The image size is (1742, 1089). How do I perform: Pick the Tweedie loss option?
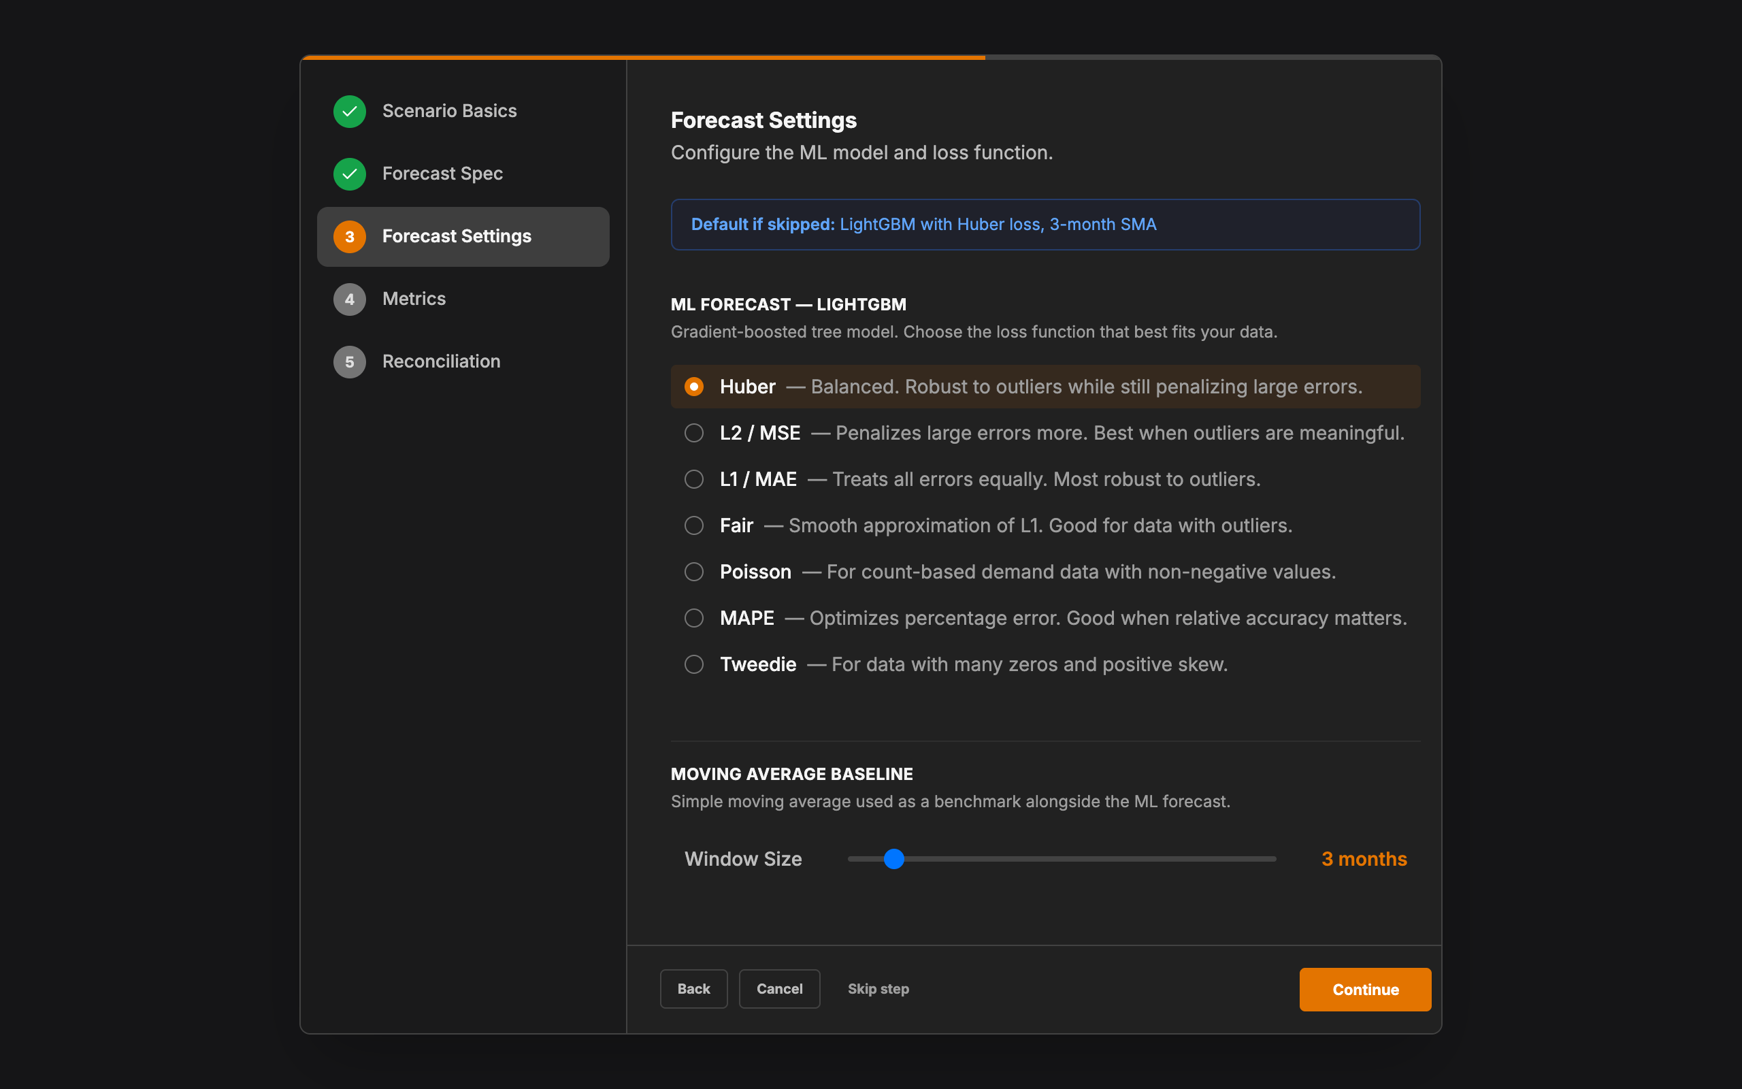click(1045, 664)
